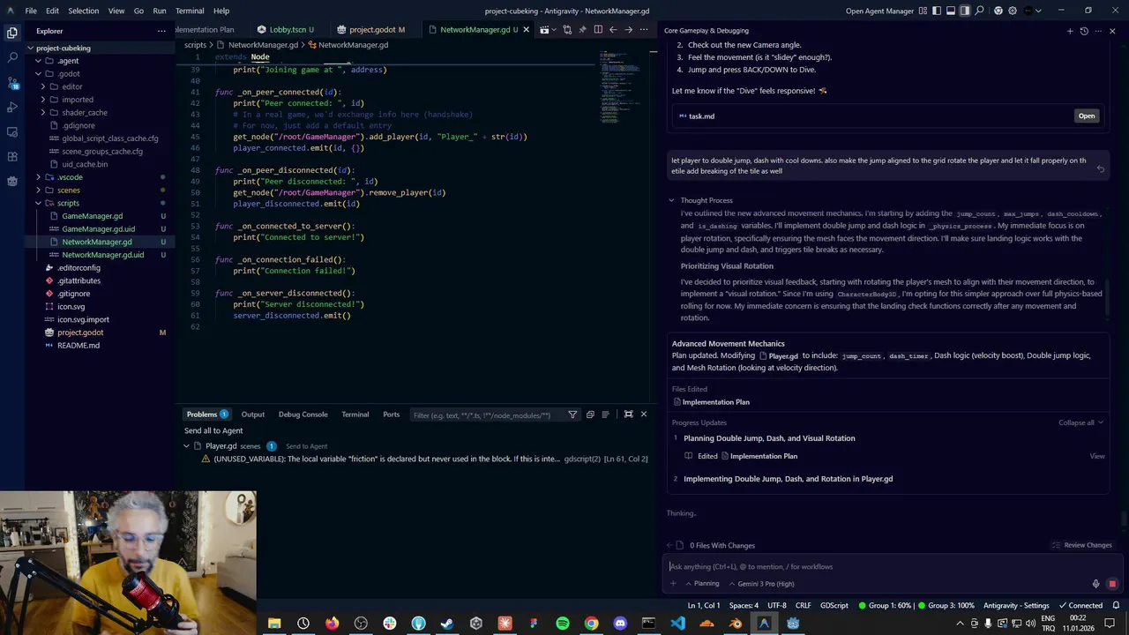Viewport: 1129px width, 635px height.
Task: Click Send all to Agent
Action: click(213, 430)
